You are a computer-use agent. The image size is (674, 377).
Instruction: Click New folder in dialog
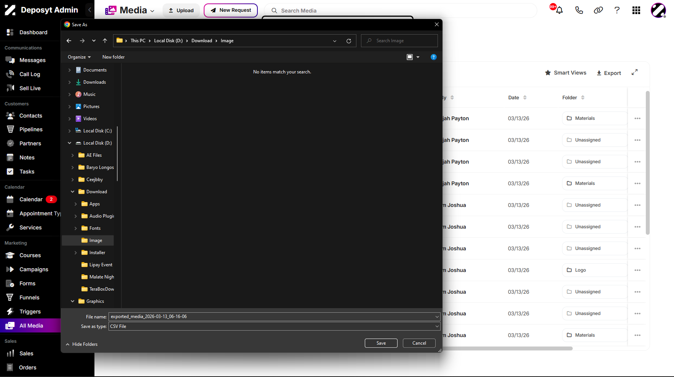pyautogui.click(x=113, y=57)
